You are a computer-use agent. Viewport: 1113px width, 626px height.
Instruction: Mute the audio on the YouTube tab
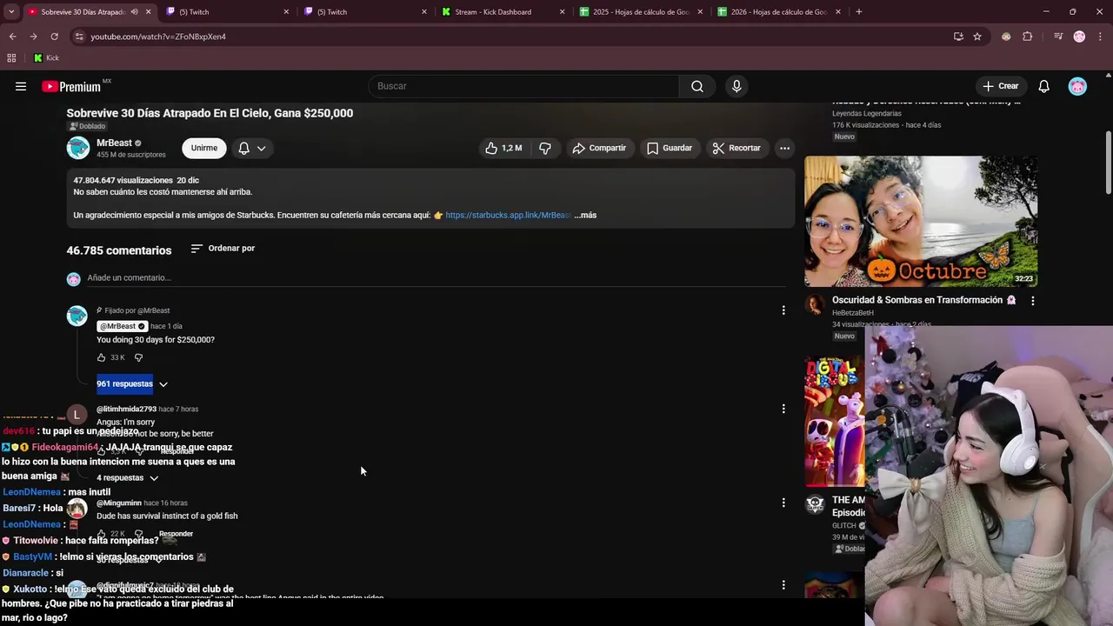pyautogui.click(x=134, y=12)
